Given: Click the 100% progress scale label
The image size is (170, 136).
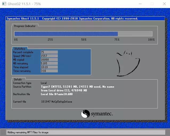Looking at the screenshot, I should (x=151, y=40).
